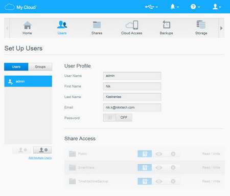Image resolution: width=230 pixels, height=196 pixels.
Task: Open the notifications bell dropdown
Action: (174, 7)
